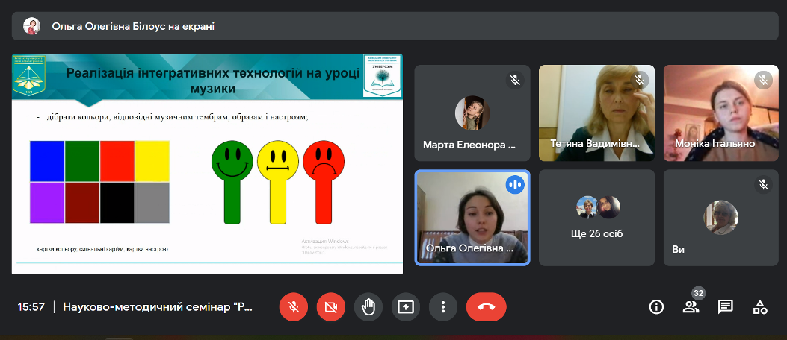Select the Тетяна Вадимівна video tile
The width and height of the screenshot is (787, 340).
(596, 113)
